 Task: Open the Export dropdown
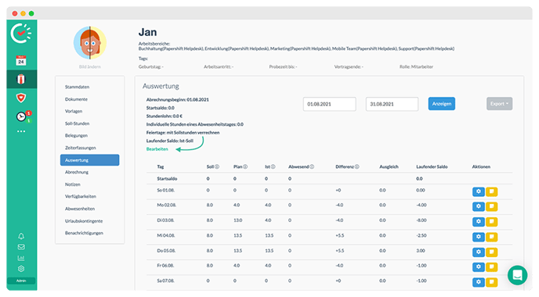click(499, 104)
